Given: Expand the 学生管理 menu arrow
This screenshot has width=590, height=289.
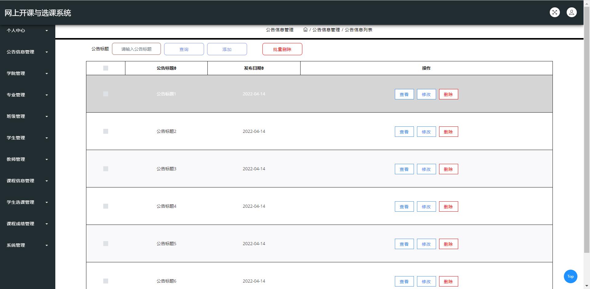Looking at the screenshot, I should click(47, 138).
